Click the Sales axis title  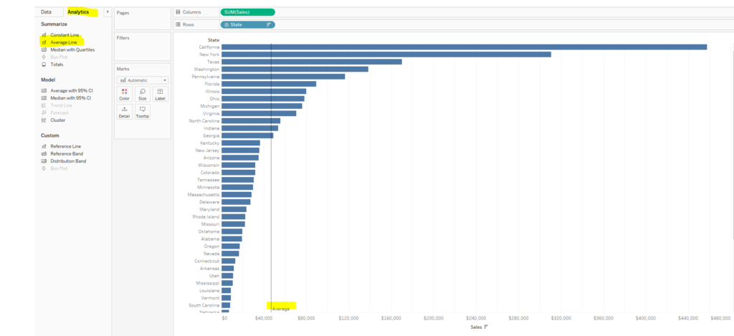[x=476, y=327]
